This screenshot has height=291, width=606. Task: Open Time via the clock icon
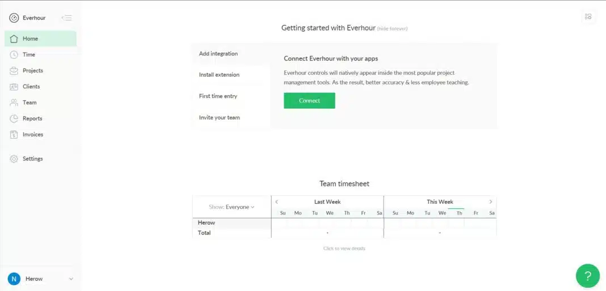coord(14,55)
